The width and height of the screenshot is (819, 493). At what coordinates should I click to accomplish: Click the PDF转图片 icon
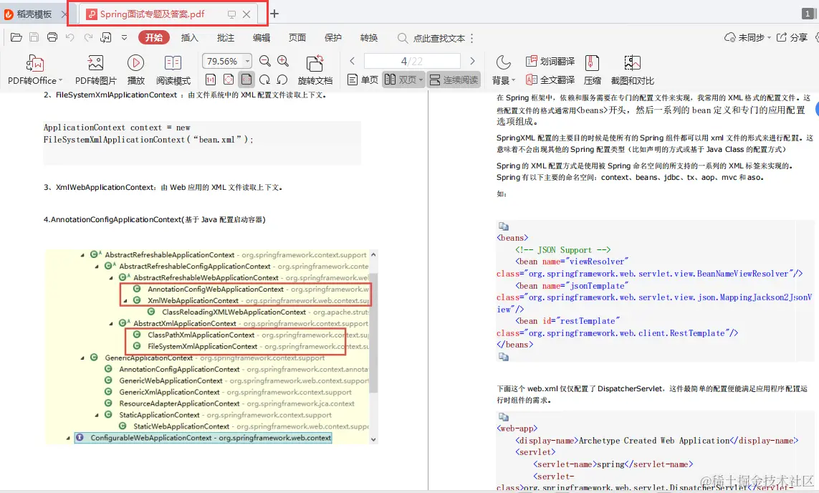coord(95,63)
